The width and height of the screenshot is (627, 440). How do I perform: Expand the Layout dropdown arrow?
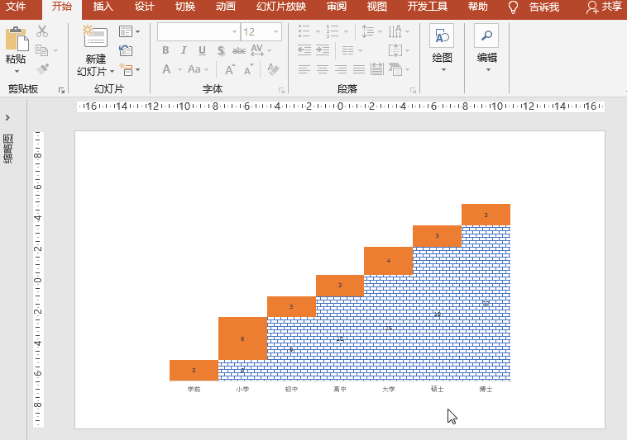click(137, 31)
